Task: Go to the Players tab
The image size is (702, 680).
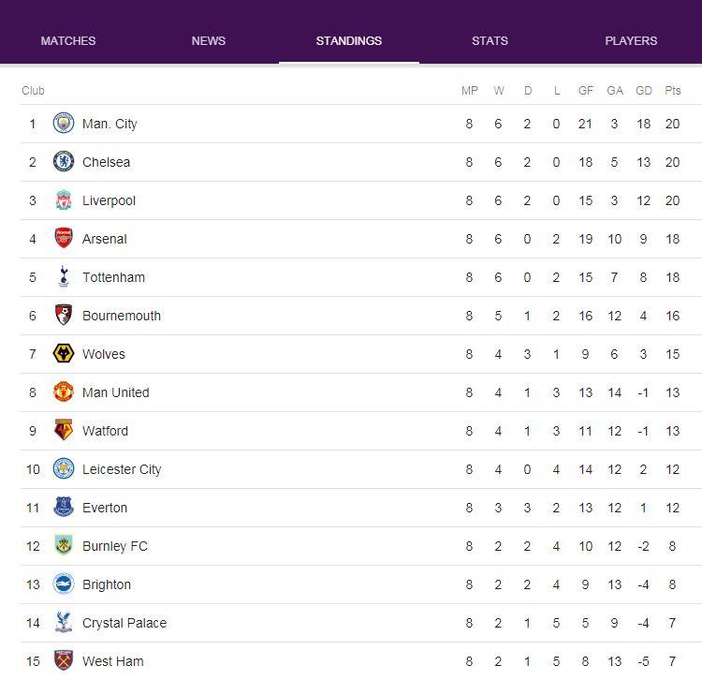Action: (x=631, y=41)
